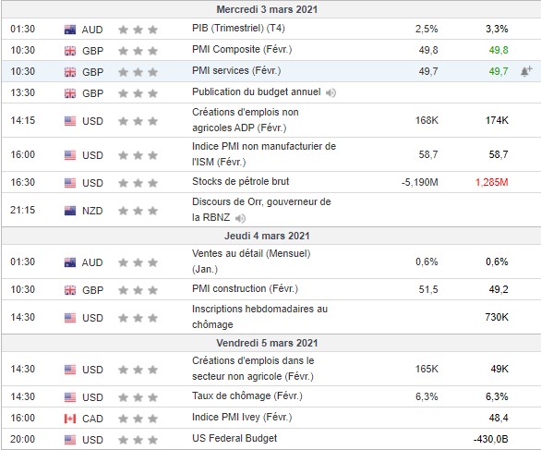Click Australian flag on PIB Trimestriel row
Screen dimensions: 541x450
(70, 30)
